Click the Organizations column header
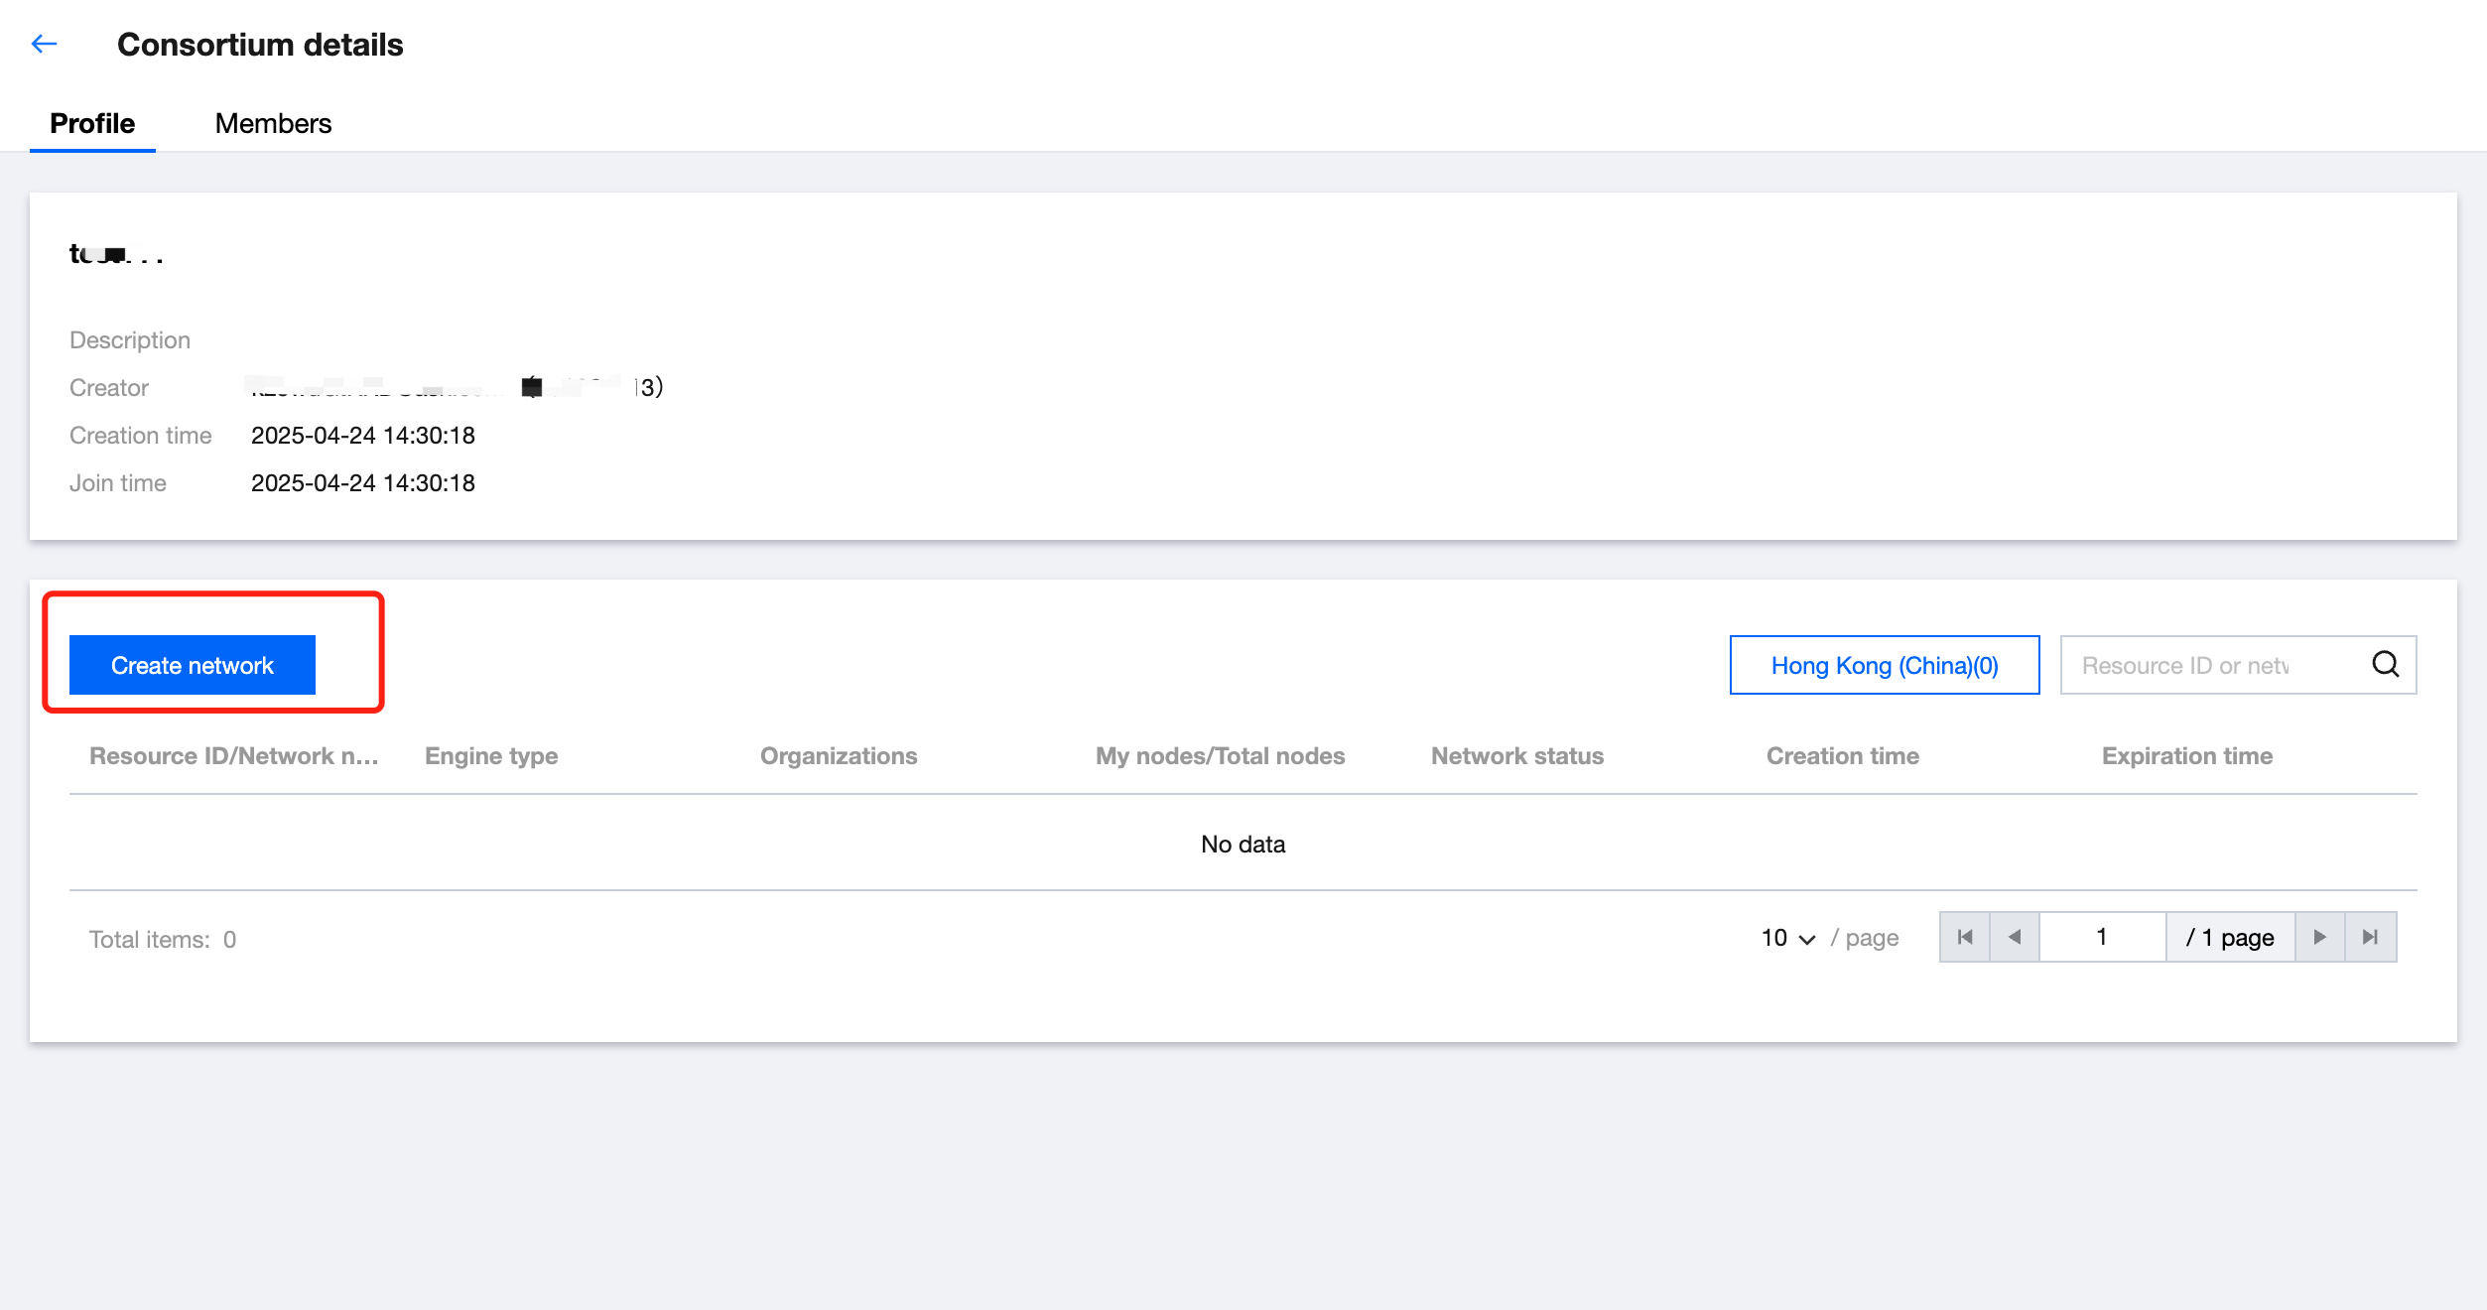This screenshot has width=2487, height=1310. coord(839,756)
